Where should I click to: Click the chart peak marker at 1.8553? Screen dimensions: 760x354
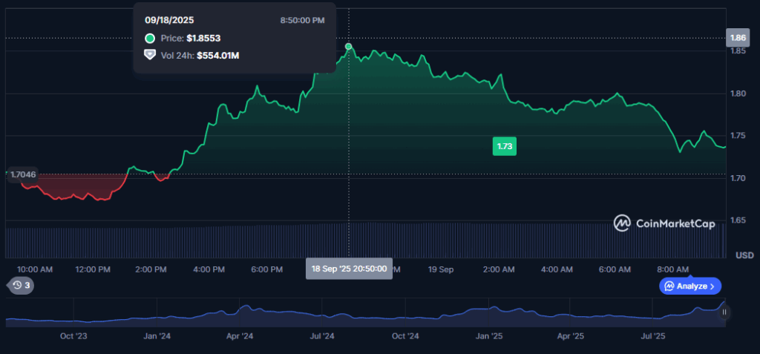349,47
